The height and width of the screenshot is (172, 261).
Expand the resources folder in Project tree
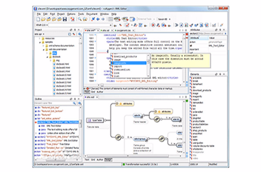coord(40,38)
